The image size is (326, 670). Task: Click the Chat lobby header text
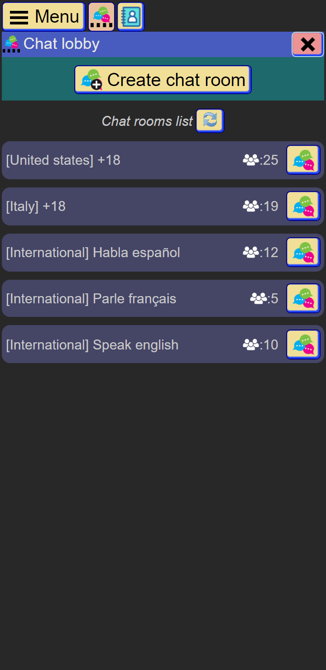point(62,44)
